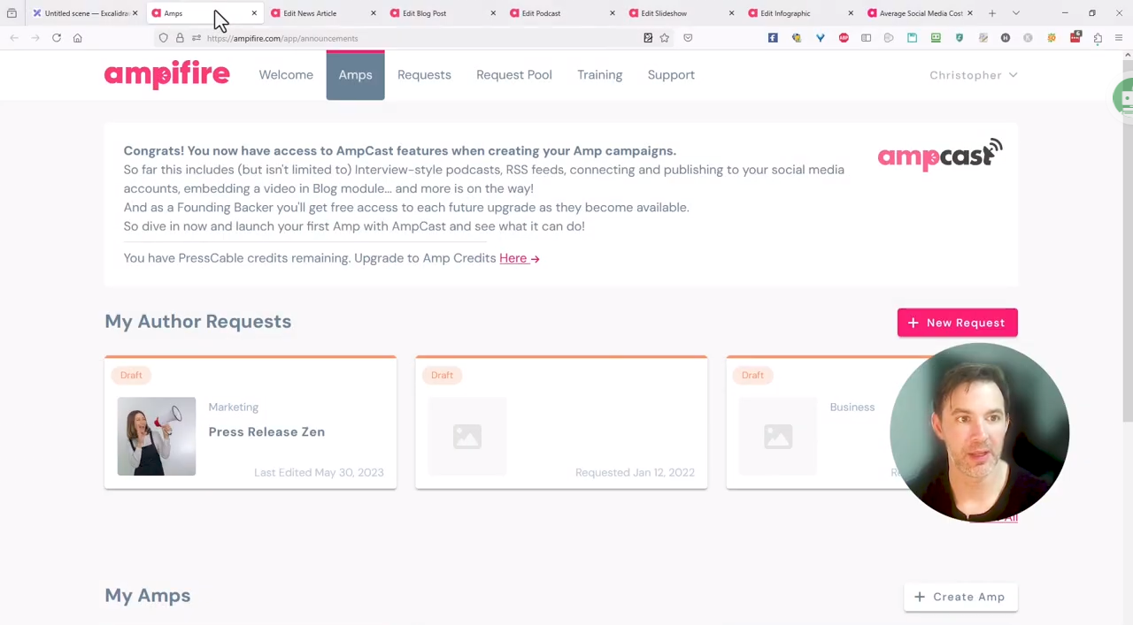Click the red extension icon with badge
Image resolution: width=1133 pixels, height=625 pixels.
(1075, 38)
